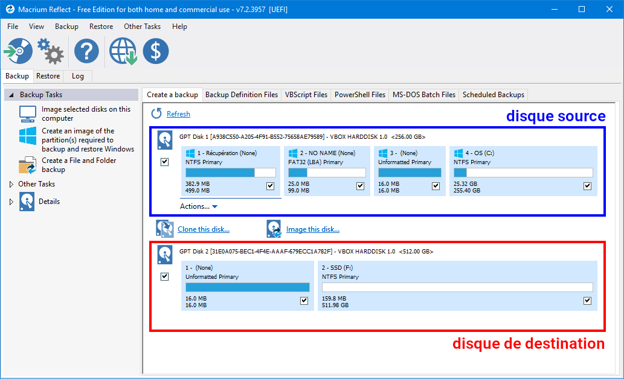The width and height of the screenshot is (624, 379).
Task: Click the Clone this disk link
Action: coord(204,229)
